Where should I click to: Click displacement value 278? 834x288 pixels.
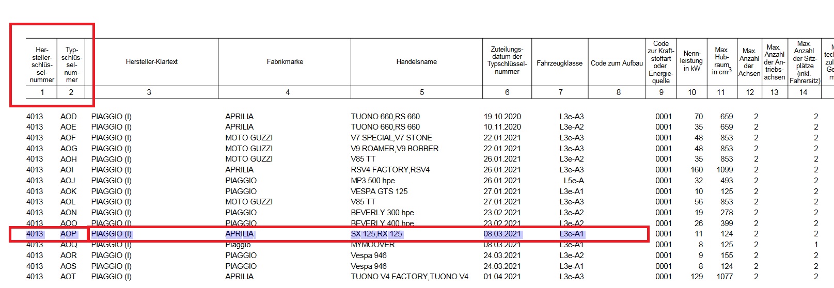(x=727, y=213)
